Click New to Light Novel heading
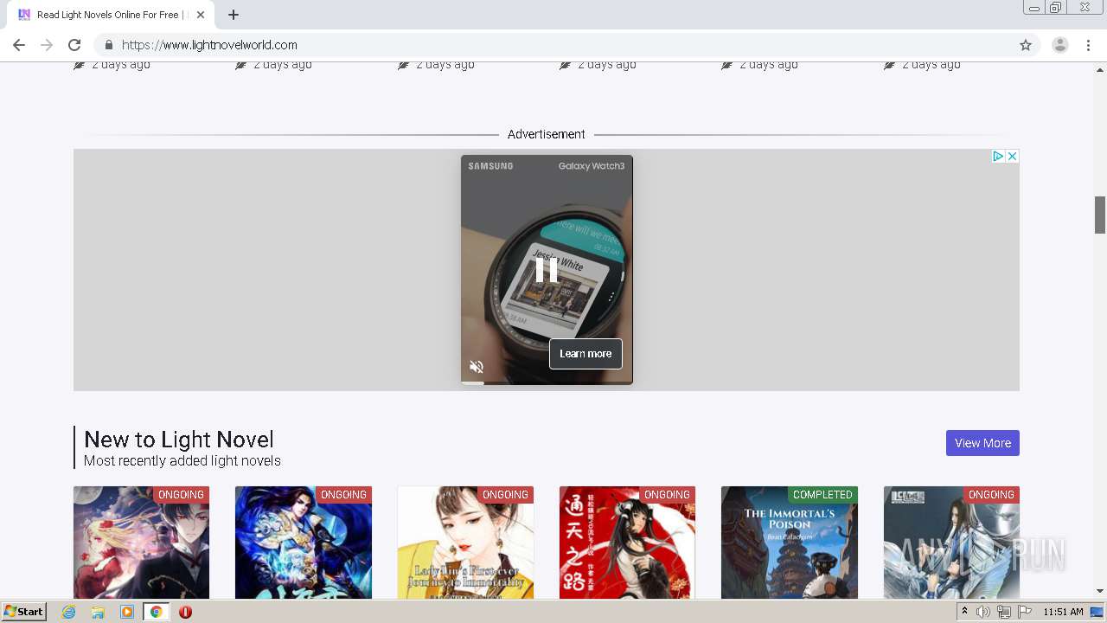Viewport: 1107px width, 623px height. point(179,439)
